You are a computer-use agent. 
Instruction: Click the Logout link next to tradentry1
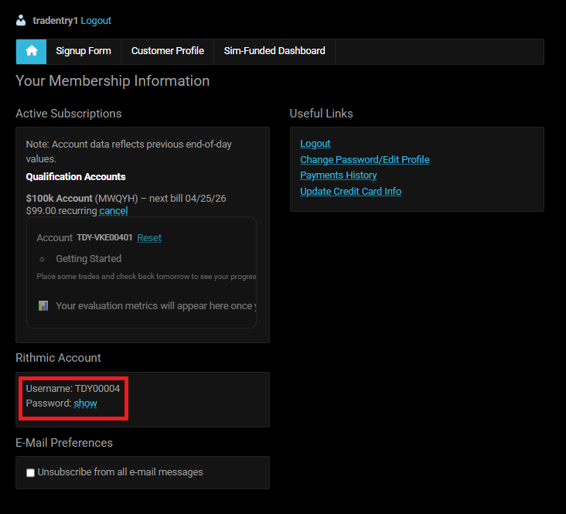point(96,21)
